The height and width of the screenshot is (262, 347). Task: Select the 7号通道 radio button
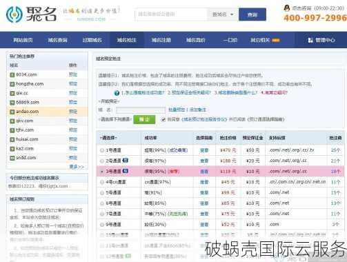(101, 214)
